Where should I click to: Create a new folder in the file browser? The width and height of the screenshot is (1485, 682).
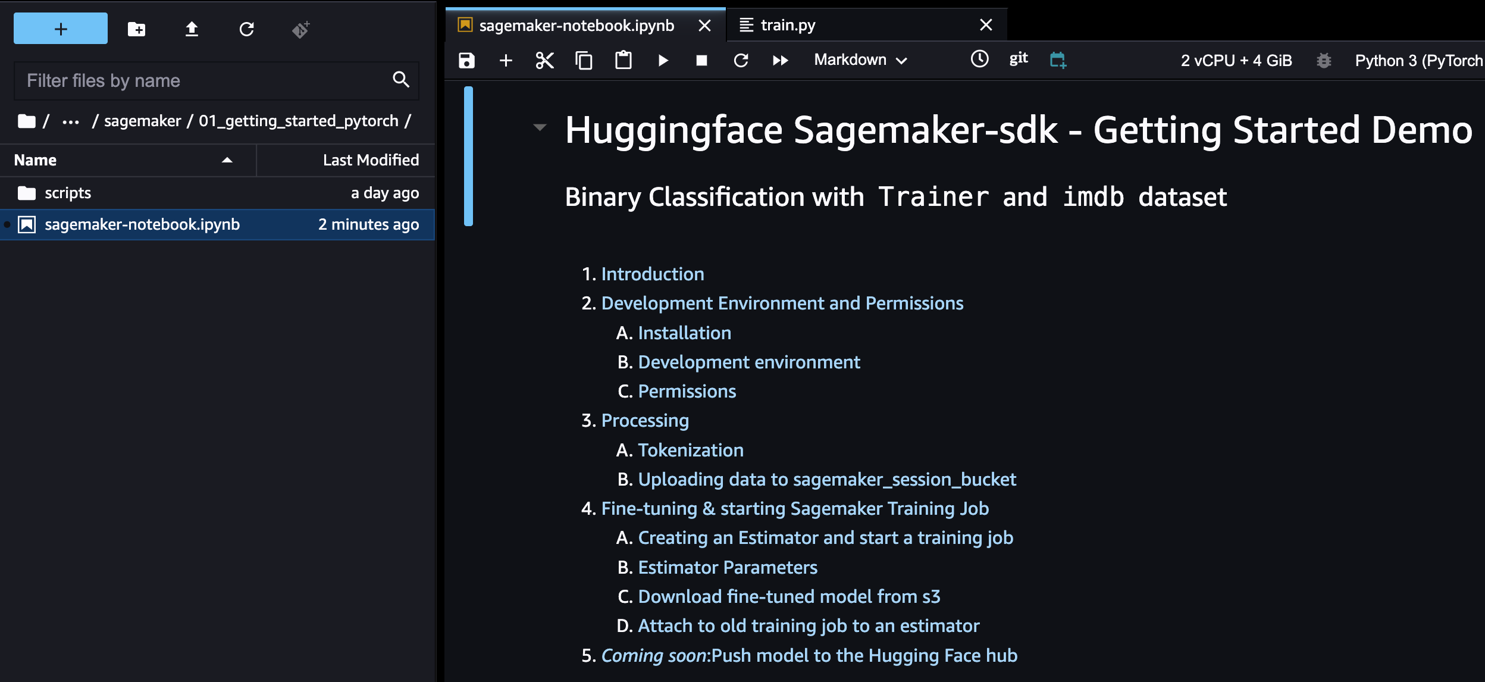tap(136, 28)
